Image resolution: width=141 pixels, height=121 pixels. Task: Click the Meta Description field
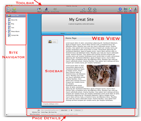tap(59, 114)
